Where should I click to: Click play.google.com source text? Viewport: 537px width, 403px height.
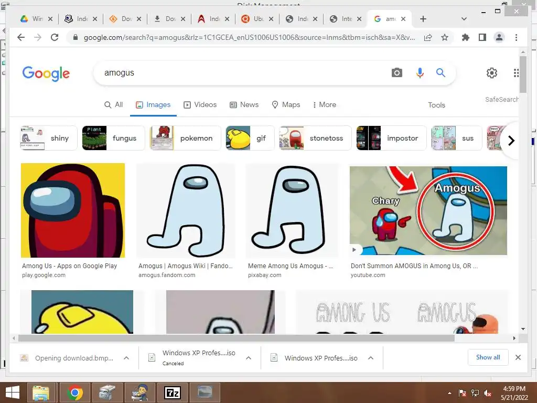click(x=44, y=275)
